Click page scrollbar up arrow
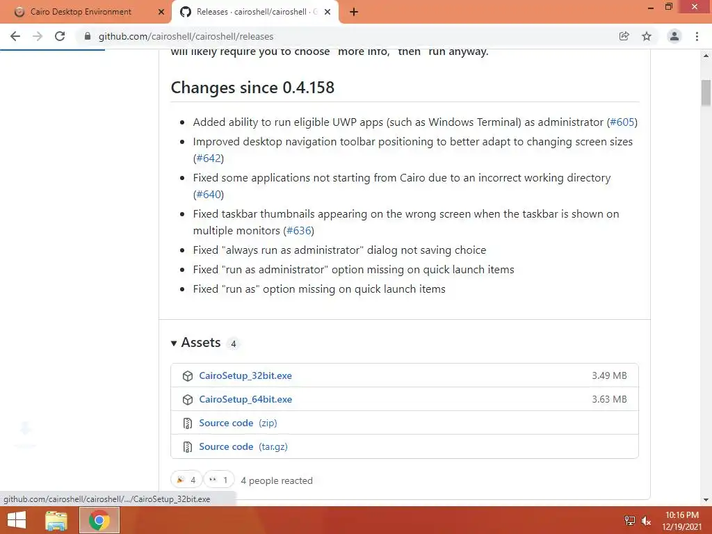The image size is (712, 534). tap(706, 56)
